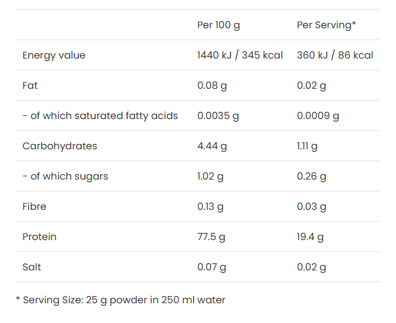This screenshot has width=396, height=323.
Task: Click the protein value '77.5 g'
Action: (x=211, y=237)
